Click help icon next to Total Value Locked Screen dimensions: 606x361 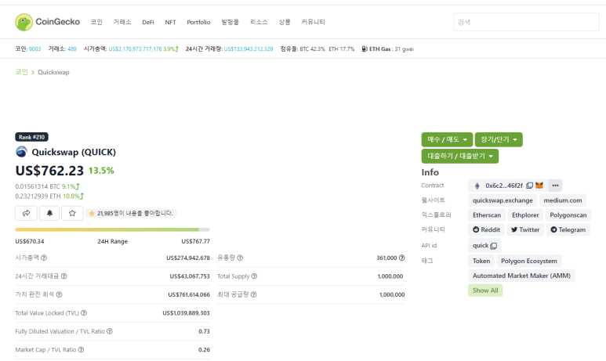point(84,313)
